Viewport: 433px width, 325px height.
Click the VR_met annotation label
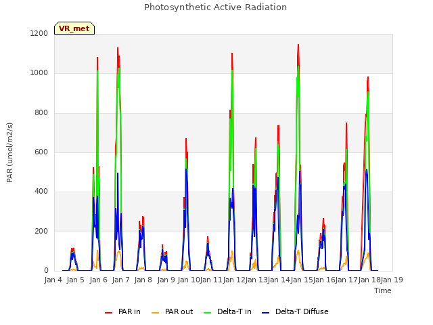click(74, 28)
